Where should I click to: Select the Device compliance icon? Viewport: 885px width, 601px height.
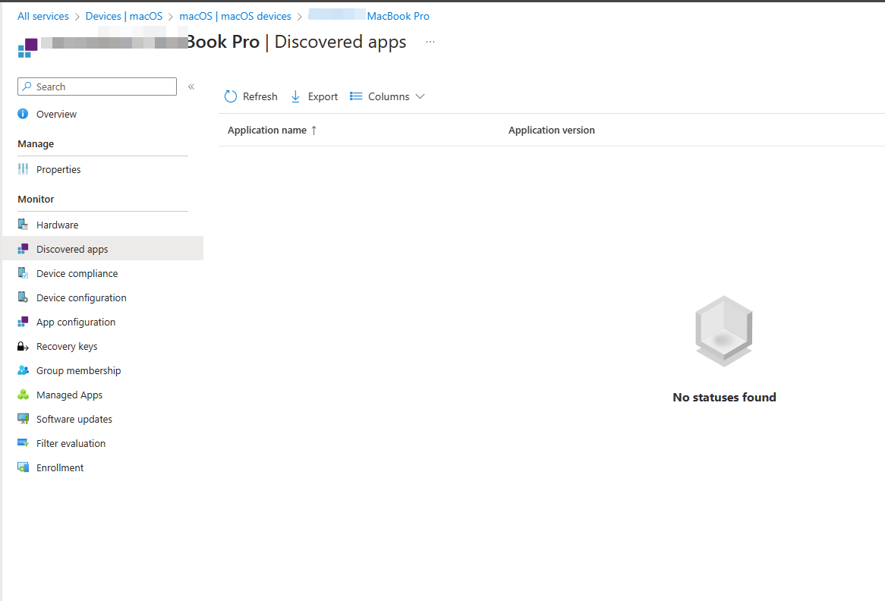coord(24,272)
